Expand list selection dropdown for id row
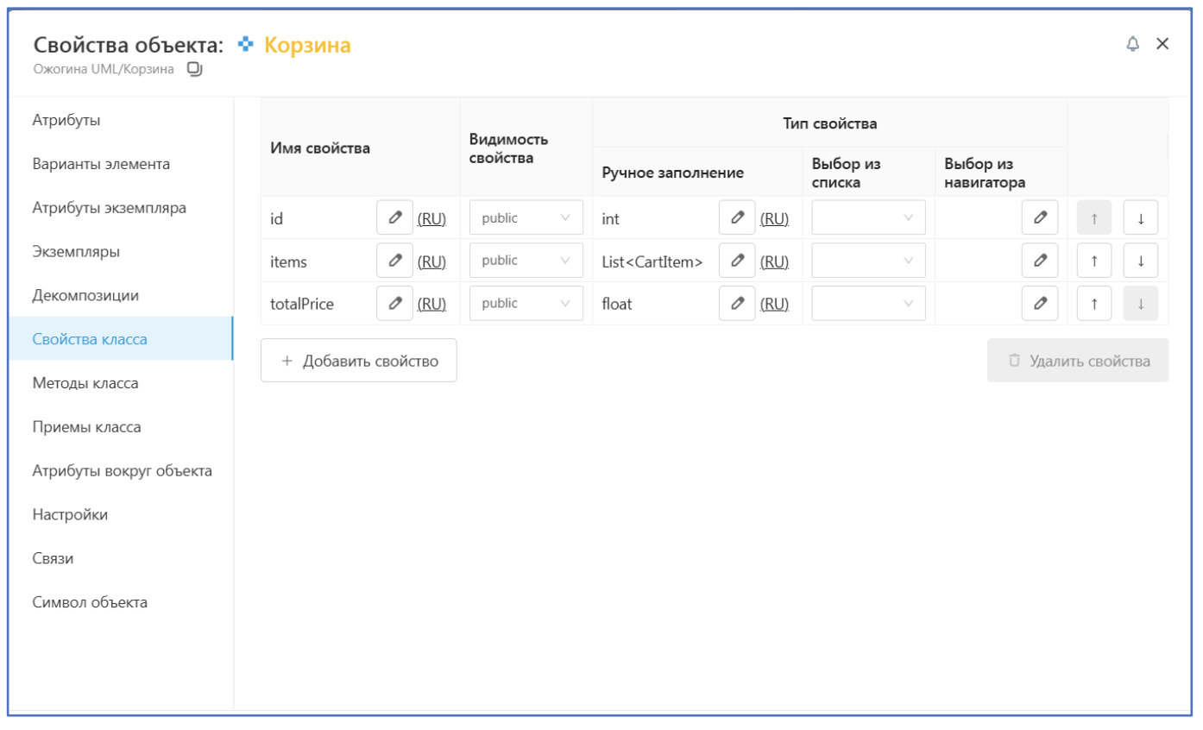 pos(868,218)
